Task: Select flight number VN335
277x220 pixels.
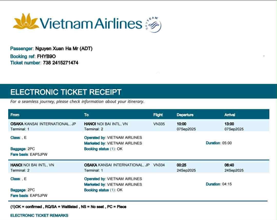Action: [x=159, y=124]
